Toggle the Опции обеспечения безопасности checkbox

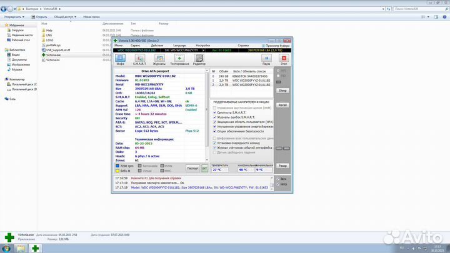214,131
